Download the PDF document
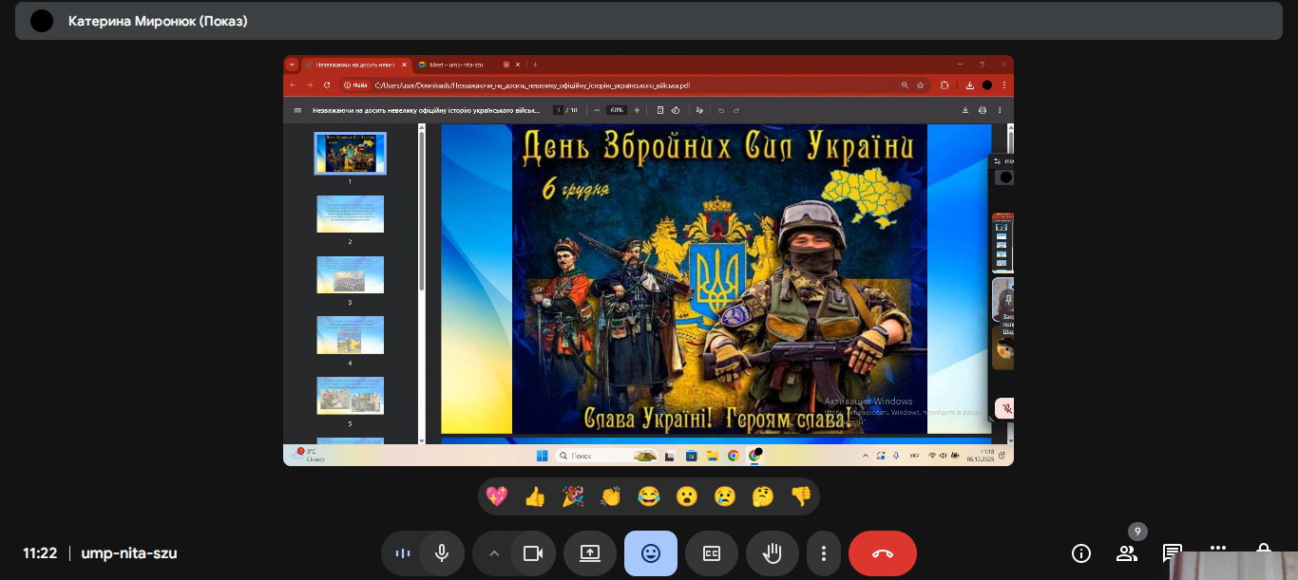This screenshot has height=580, width=1298. (966, 109)
